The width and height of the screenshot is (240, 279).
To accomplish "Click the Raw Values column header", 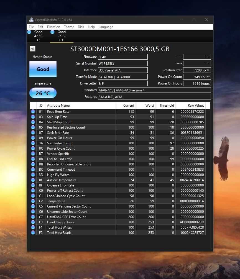I will click(190, 106).
